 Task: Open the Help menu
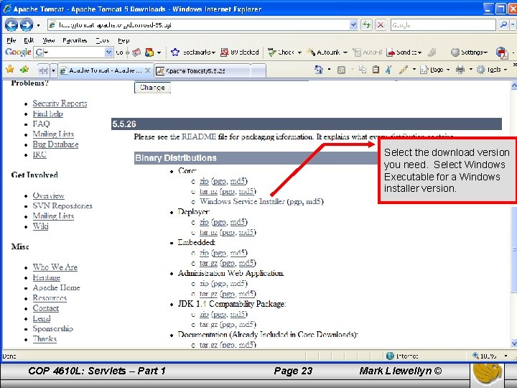point(124,40)
